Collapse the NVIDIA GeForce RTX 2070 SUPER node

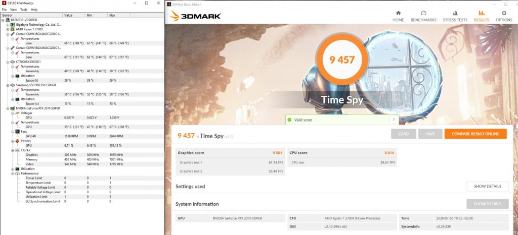8,108
